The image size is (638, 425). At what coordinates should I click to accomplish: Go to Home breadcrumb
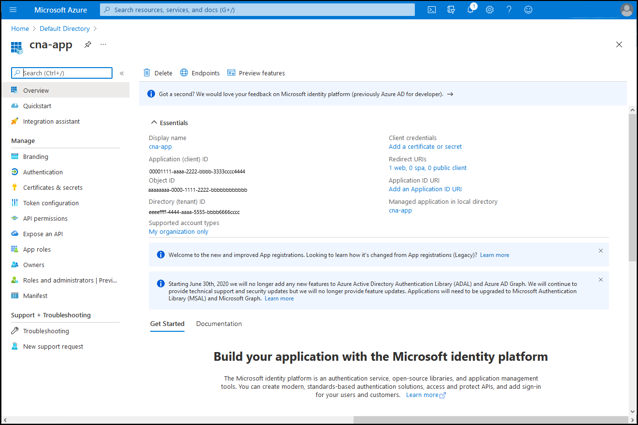click(x=20, y=28)
